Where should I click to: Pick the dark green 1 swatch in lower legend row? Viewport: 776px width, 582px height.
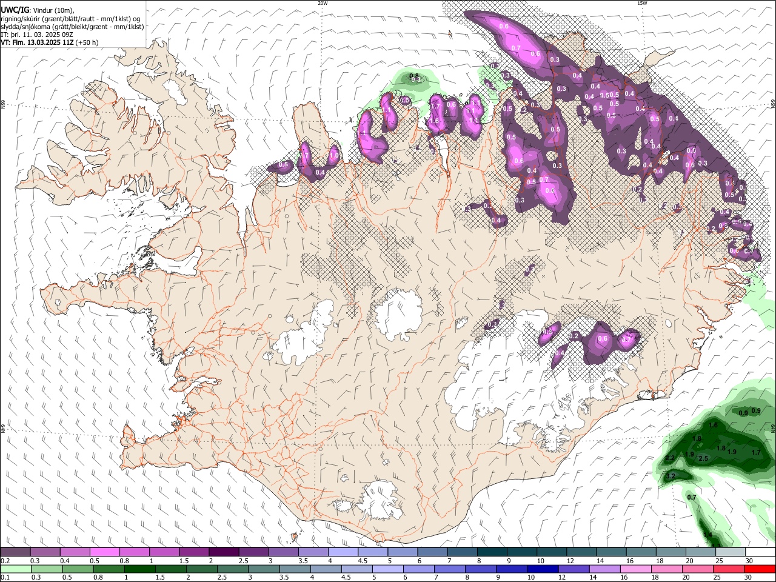140,569
